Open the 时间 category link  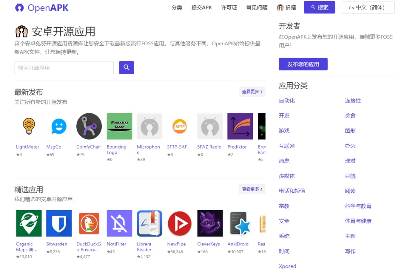click(x=284, y=251)
